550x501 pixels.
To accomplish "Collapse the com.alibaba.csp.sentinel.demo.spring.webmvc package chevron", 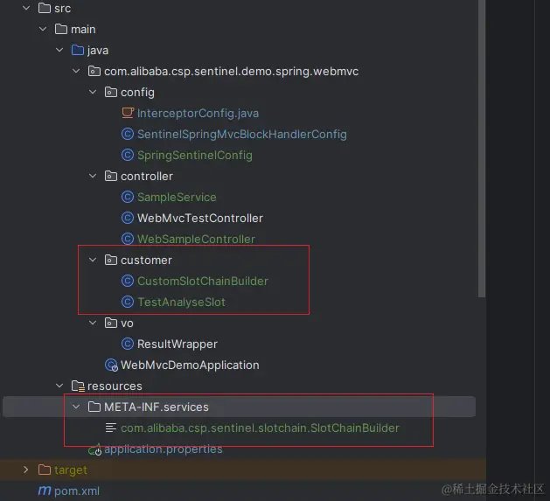I will [x=76, y=71].
